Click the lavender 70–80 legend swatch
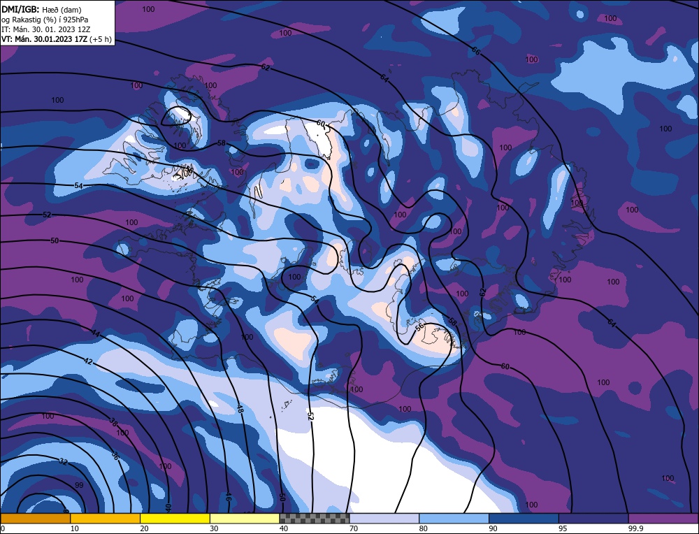Image resolution: width=699 pixels, height=534 pixels. [384, 519]
